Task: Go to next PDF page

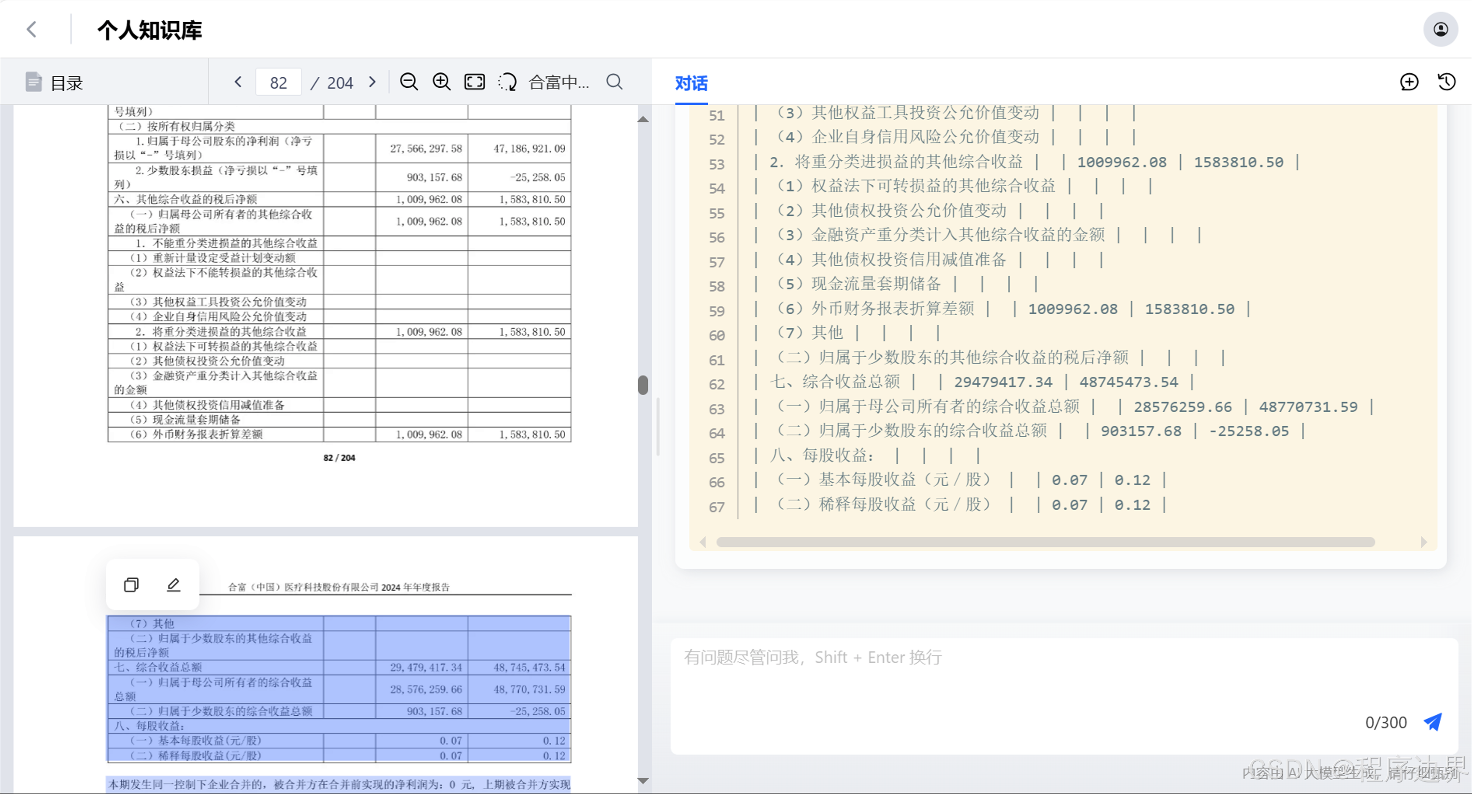Action: [x=372, y=82]
